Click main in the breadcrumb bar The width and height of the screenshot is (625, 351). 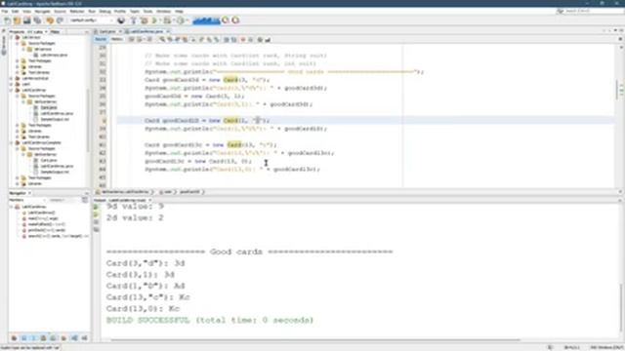[168, 192]
